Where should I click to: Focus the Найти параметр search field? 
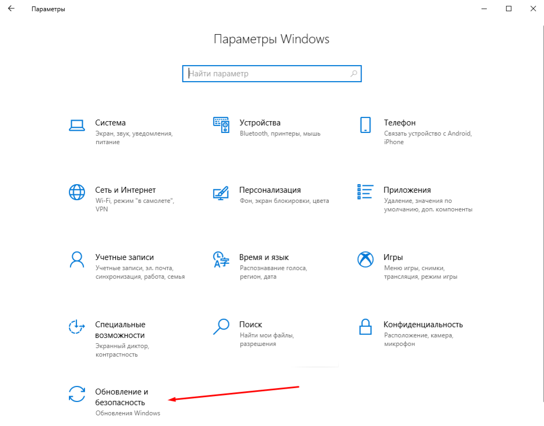[272, 74]
